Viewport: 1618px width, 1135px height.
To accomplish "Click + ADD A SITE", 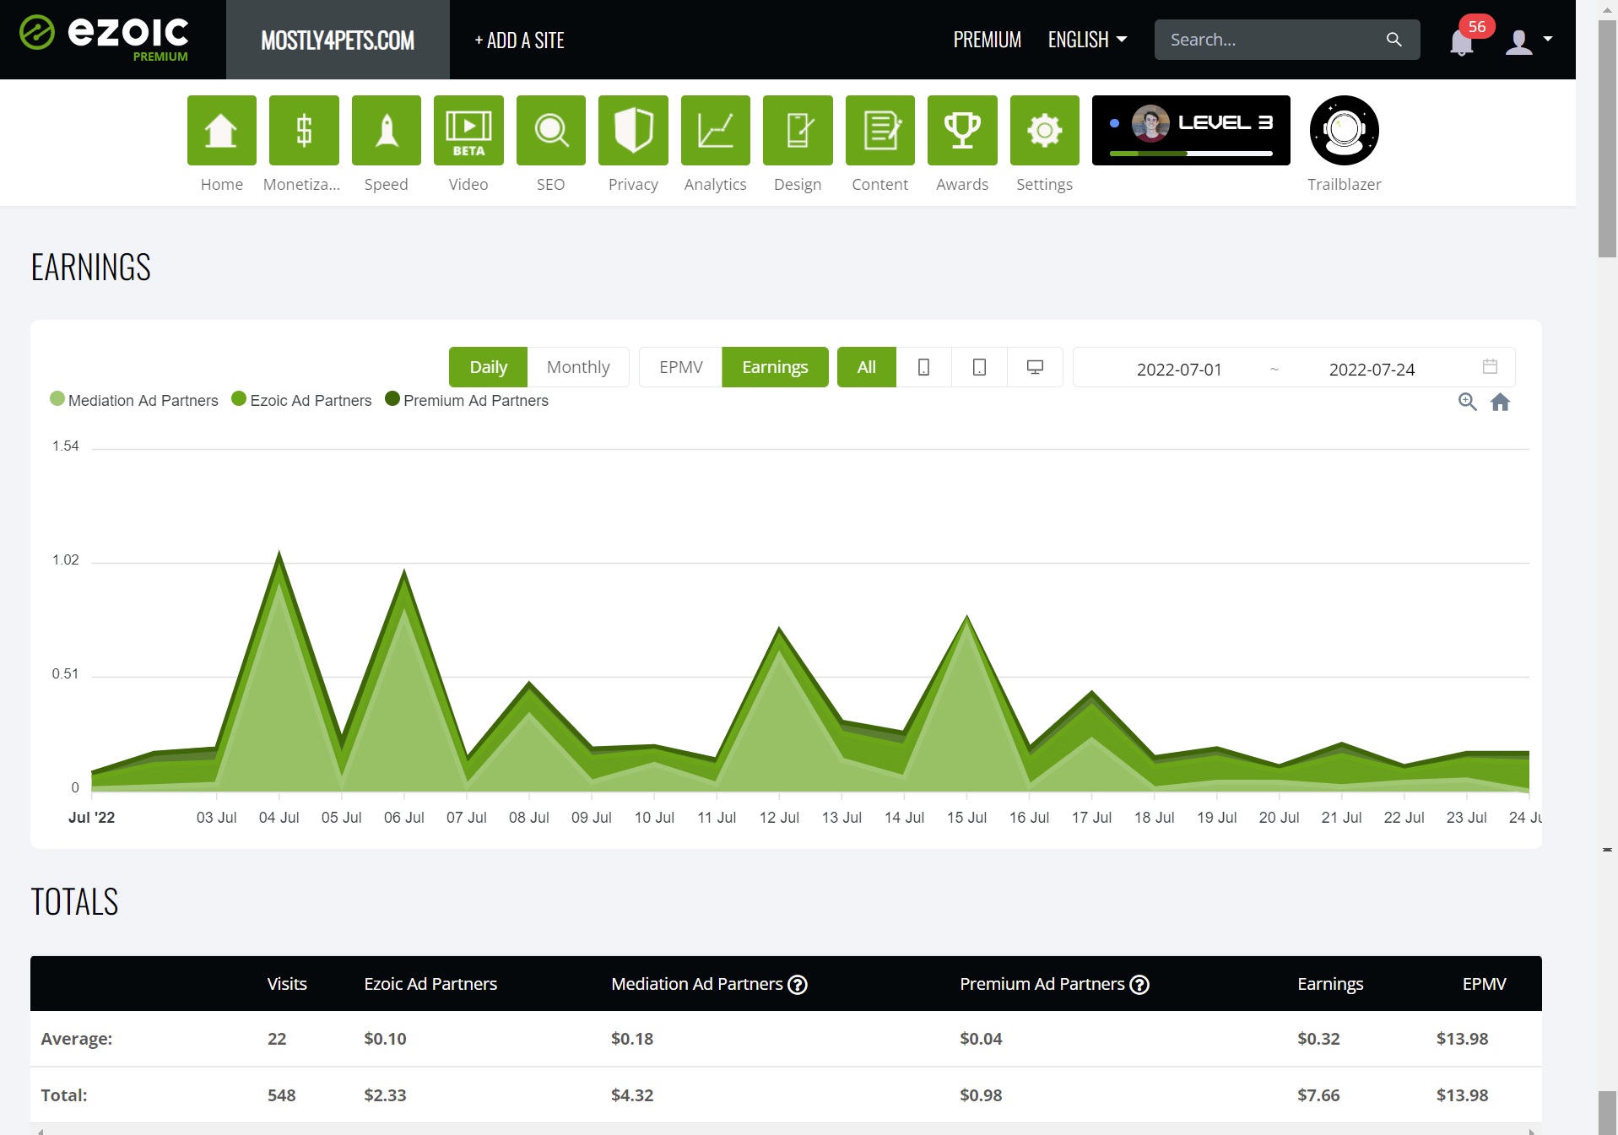I will tap(519, 40).
